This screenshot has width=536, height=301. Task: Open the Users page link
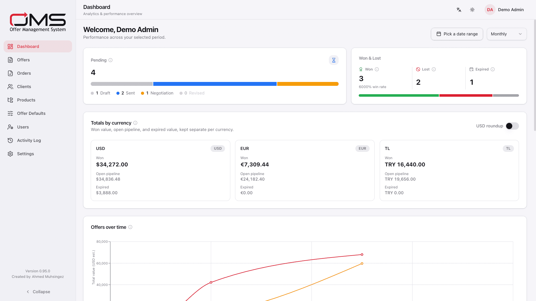38,127
